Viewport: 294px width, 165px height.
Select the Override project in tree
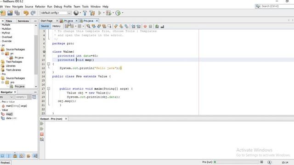[x=6, y=41]
